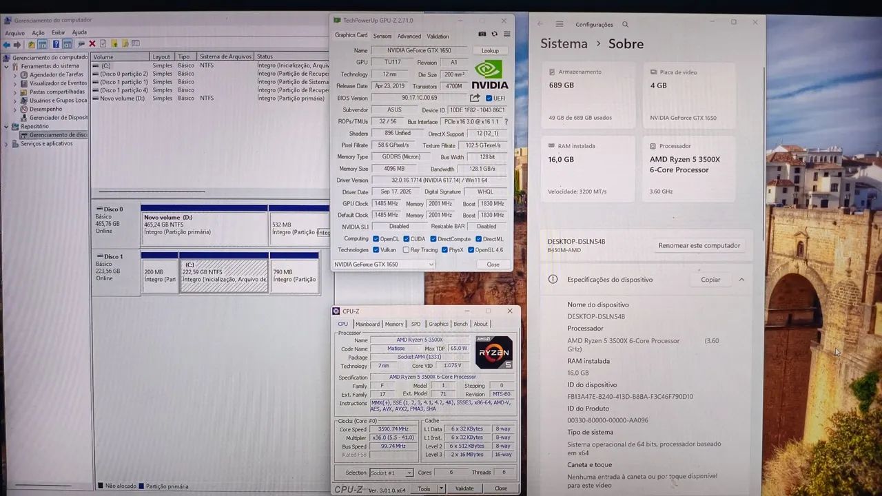
Task: Open the Socket #1 selection dropdown in CPU-Z
Action: click(x=391, y=473)
